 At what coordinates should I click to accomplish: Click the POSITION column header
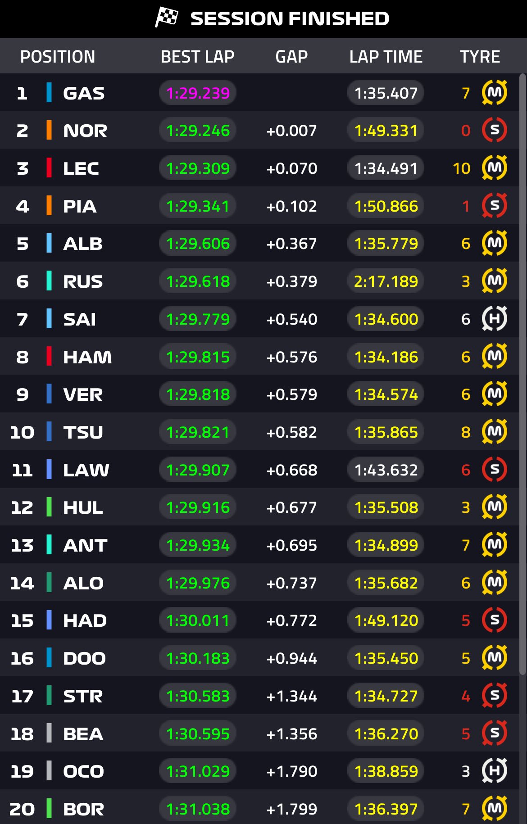click(x=58, y=57)
